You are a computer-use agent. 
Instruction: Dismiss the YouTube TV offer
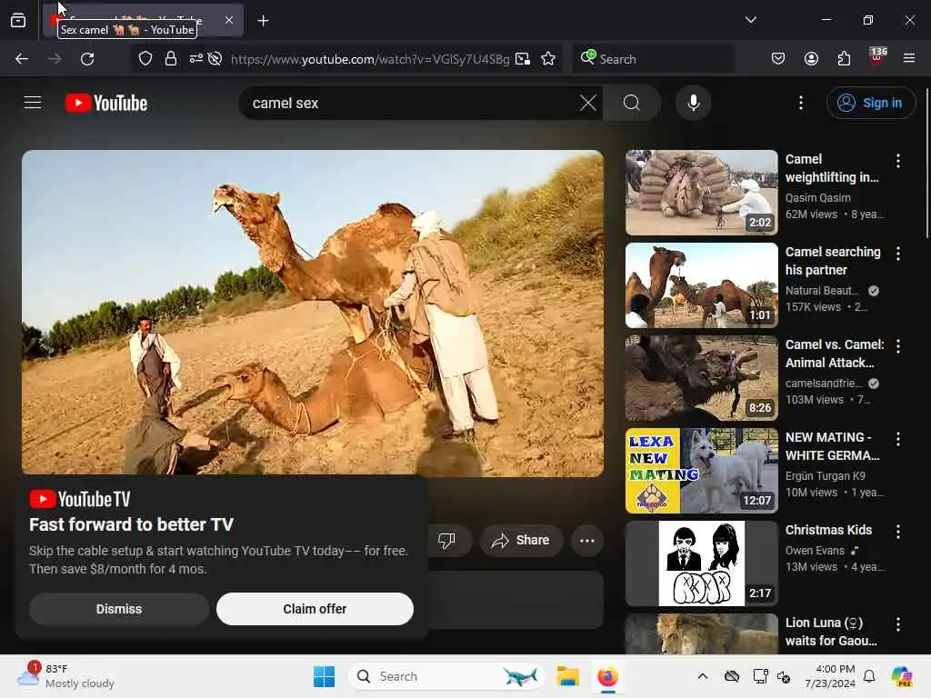pos(119,609)
